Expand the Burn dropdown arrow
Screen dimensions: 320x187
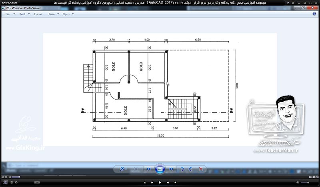tap(58, 14)
